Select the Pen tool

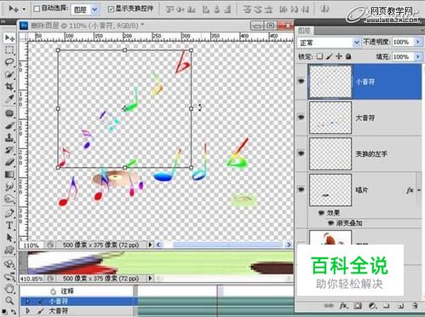click(x=9, y=213)
